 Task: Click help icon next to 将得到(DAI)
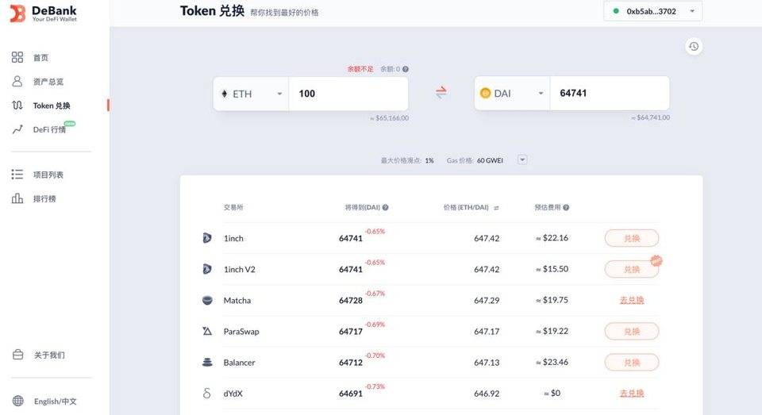[x=386, y=208]
